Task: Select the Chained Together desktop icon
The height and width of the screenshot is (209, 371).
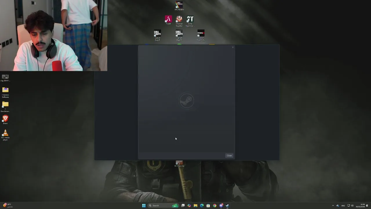Action: pos(179,21)
